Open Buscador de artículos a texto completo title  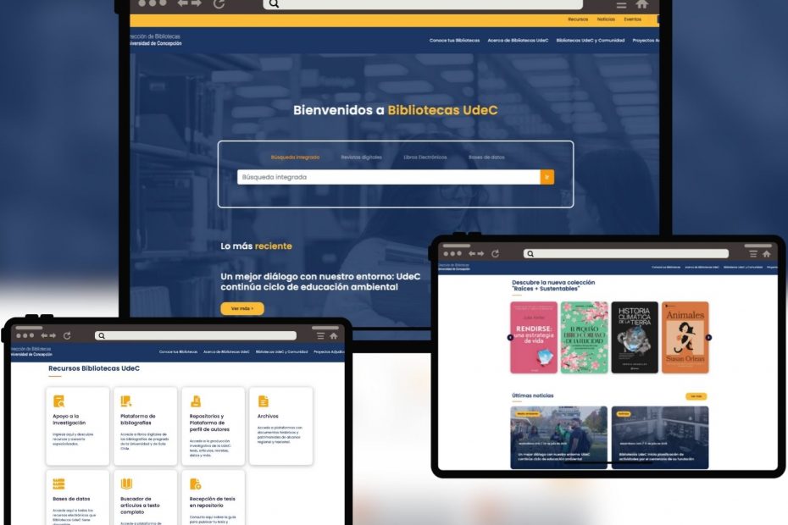click(140, 506)
